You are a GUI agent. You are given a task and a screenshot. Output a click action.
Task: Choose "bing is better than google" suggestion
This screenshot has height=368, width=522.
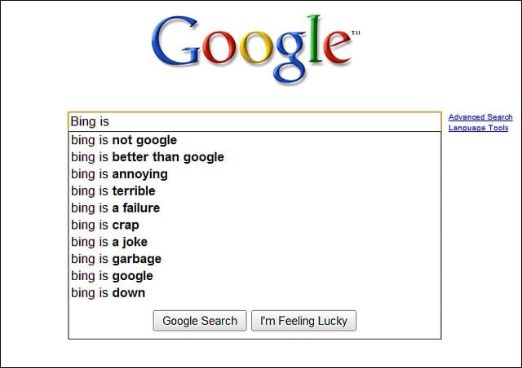click(x=148, y=157)
